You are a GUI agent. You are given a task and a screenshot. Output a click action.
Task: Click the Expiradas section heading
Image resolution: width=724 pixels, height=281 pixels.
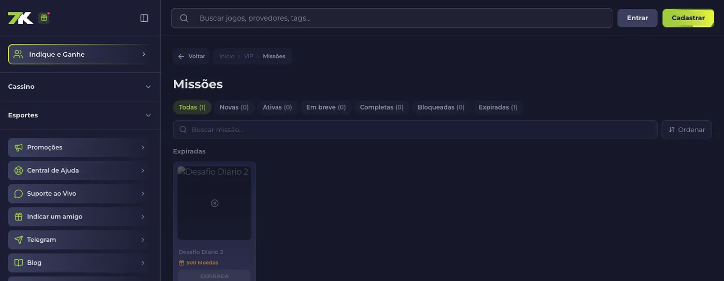[189, 151]
